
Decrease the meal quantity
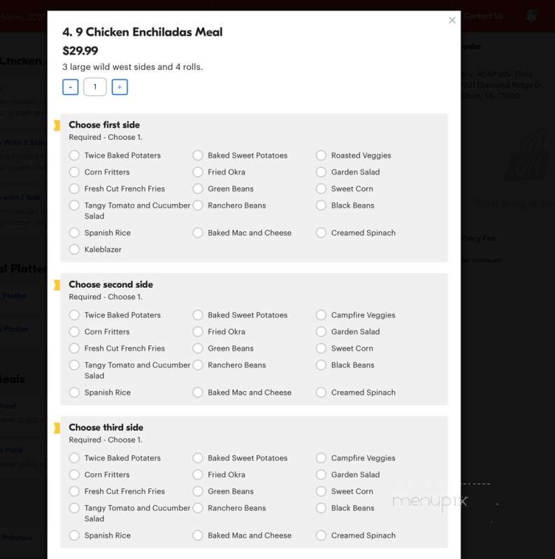click(70, 87)
